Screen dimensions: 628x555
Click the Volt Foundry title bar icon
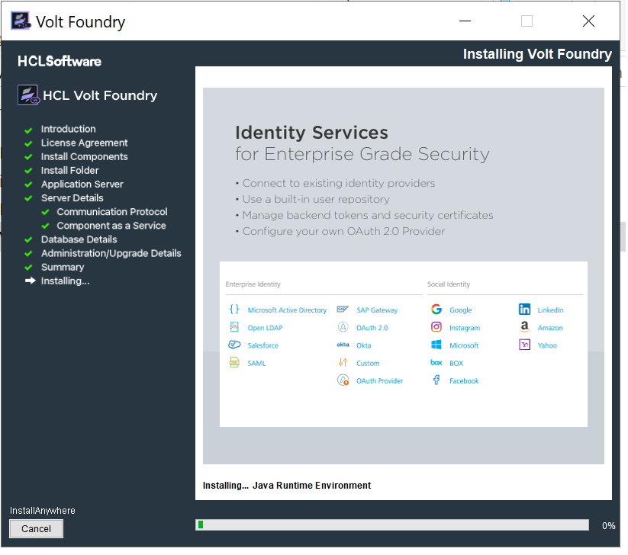(21, 21)
